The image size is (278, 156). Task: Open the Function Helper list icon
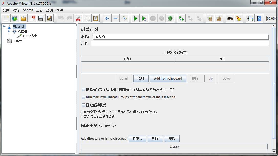[250, 18]
